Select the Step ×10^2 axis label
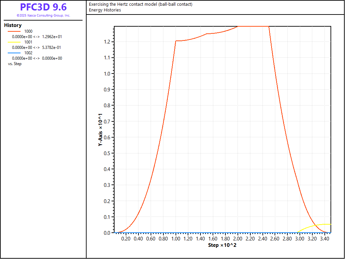This screenshot has width=345, height=259. click(222, 245)
